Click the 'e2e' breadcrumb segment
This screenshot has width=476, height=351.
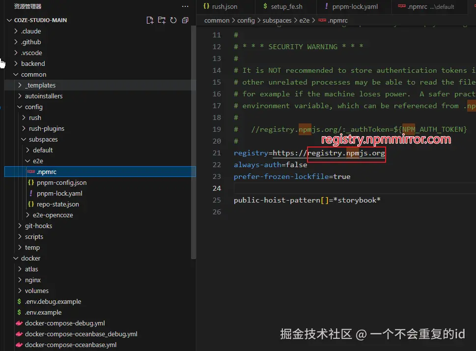click(x=304, y=20)
